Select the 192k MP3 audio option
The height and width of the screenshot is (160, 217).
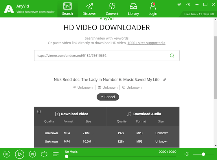143,133
